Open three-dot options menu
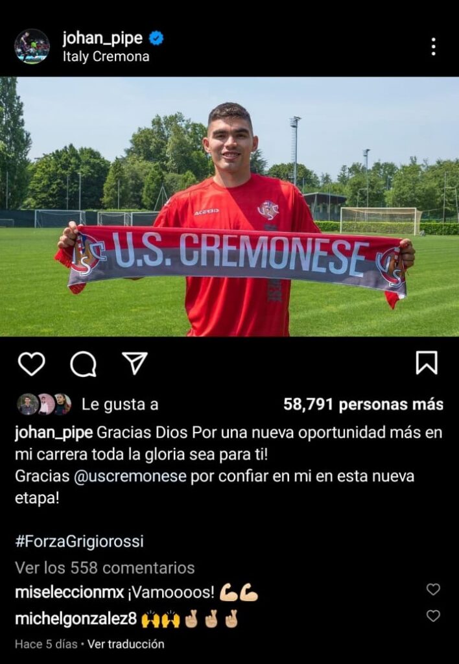The image size is (459, 664). tap(433, 47)
